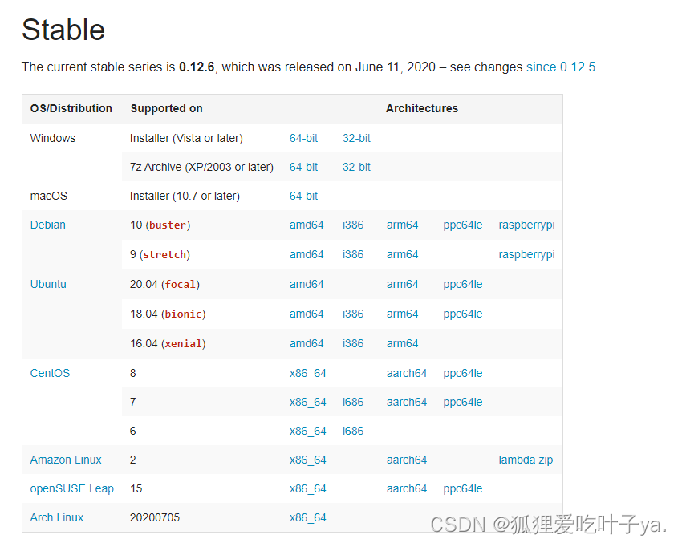Download ppc64le package for openSUSE Leap 15
The width and height of the screenshot is (678, 543).
click(x=463, y=489)
